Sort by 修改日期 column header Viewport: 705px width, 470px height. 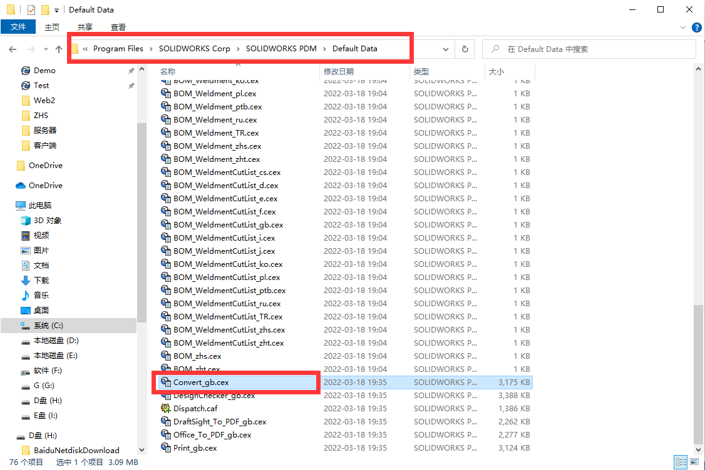[x=339, y=71]
